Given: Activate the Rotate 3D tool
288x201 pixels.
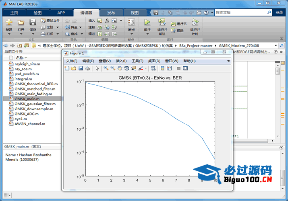Looking at the screenshot, I should (x=126, y=68).
